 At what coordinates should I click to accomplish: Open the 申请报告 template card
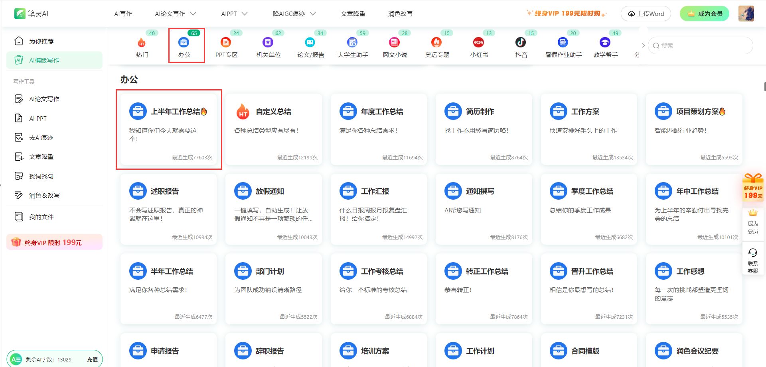coord(169,350)
